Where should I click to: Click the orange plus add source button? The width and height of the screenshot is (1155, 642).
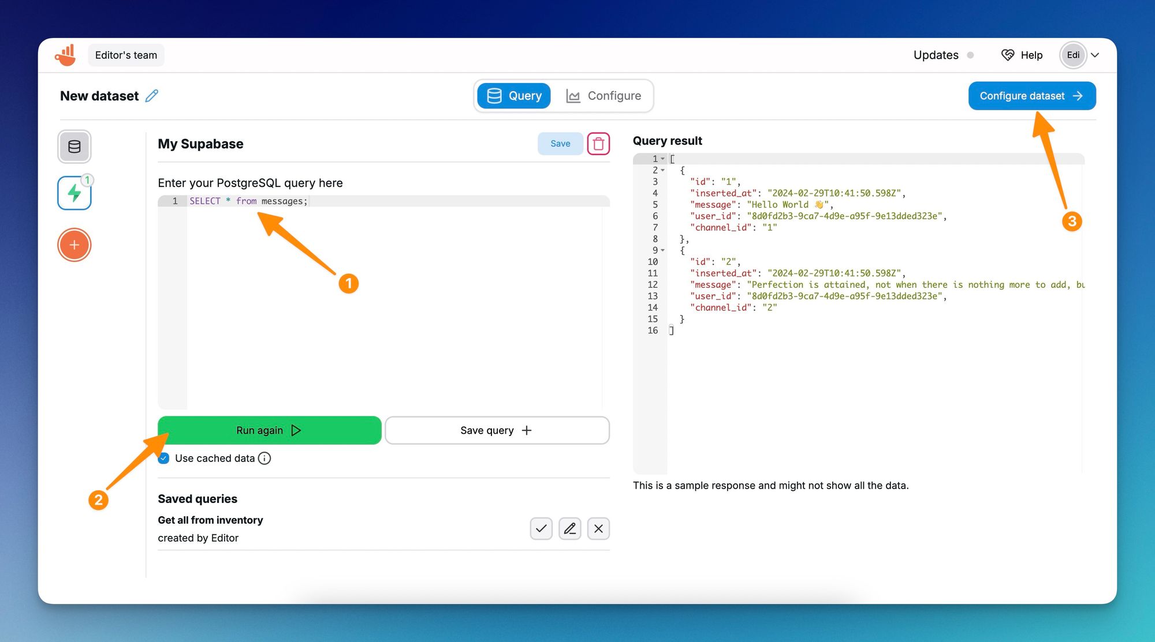pos(74,245)
